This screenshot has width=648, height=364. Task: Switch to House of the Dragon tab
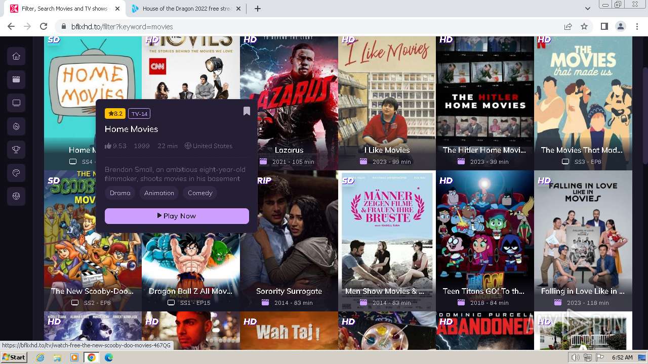(185, 9)
